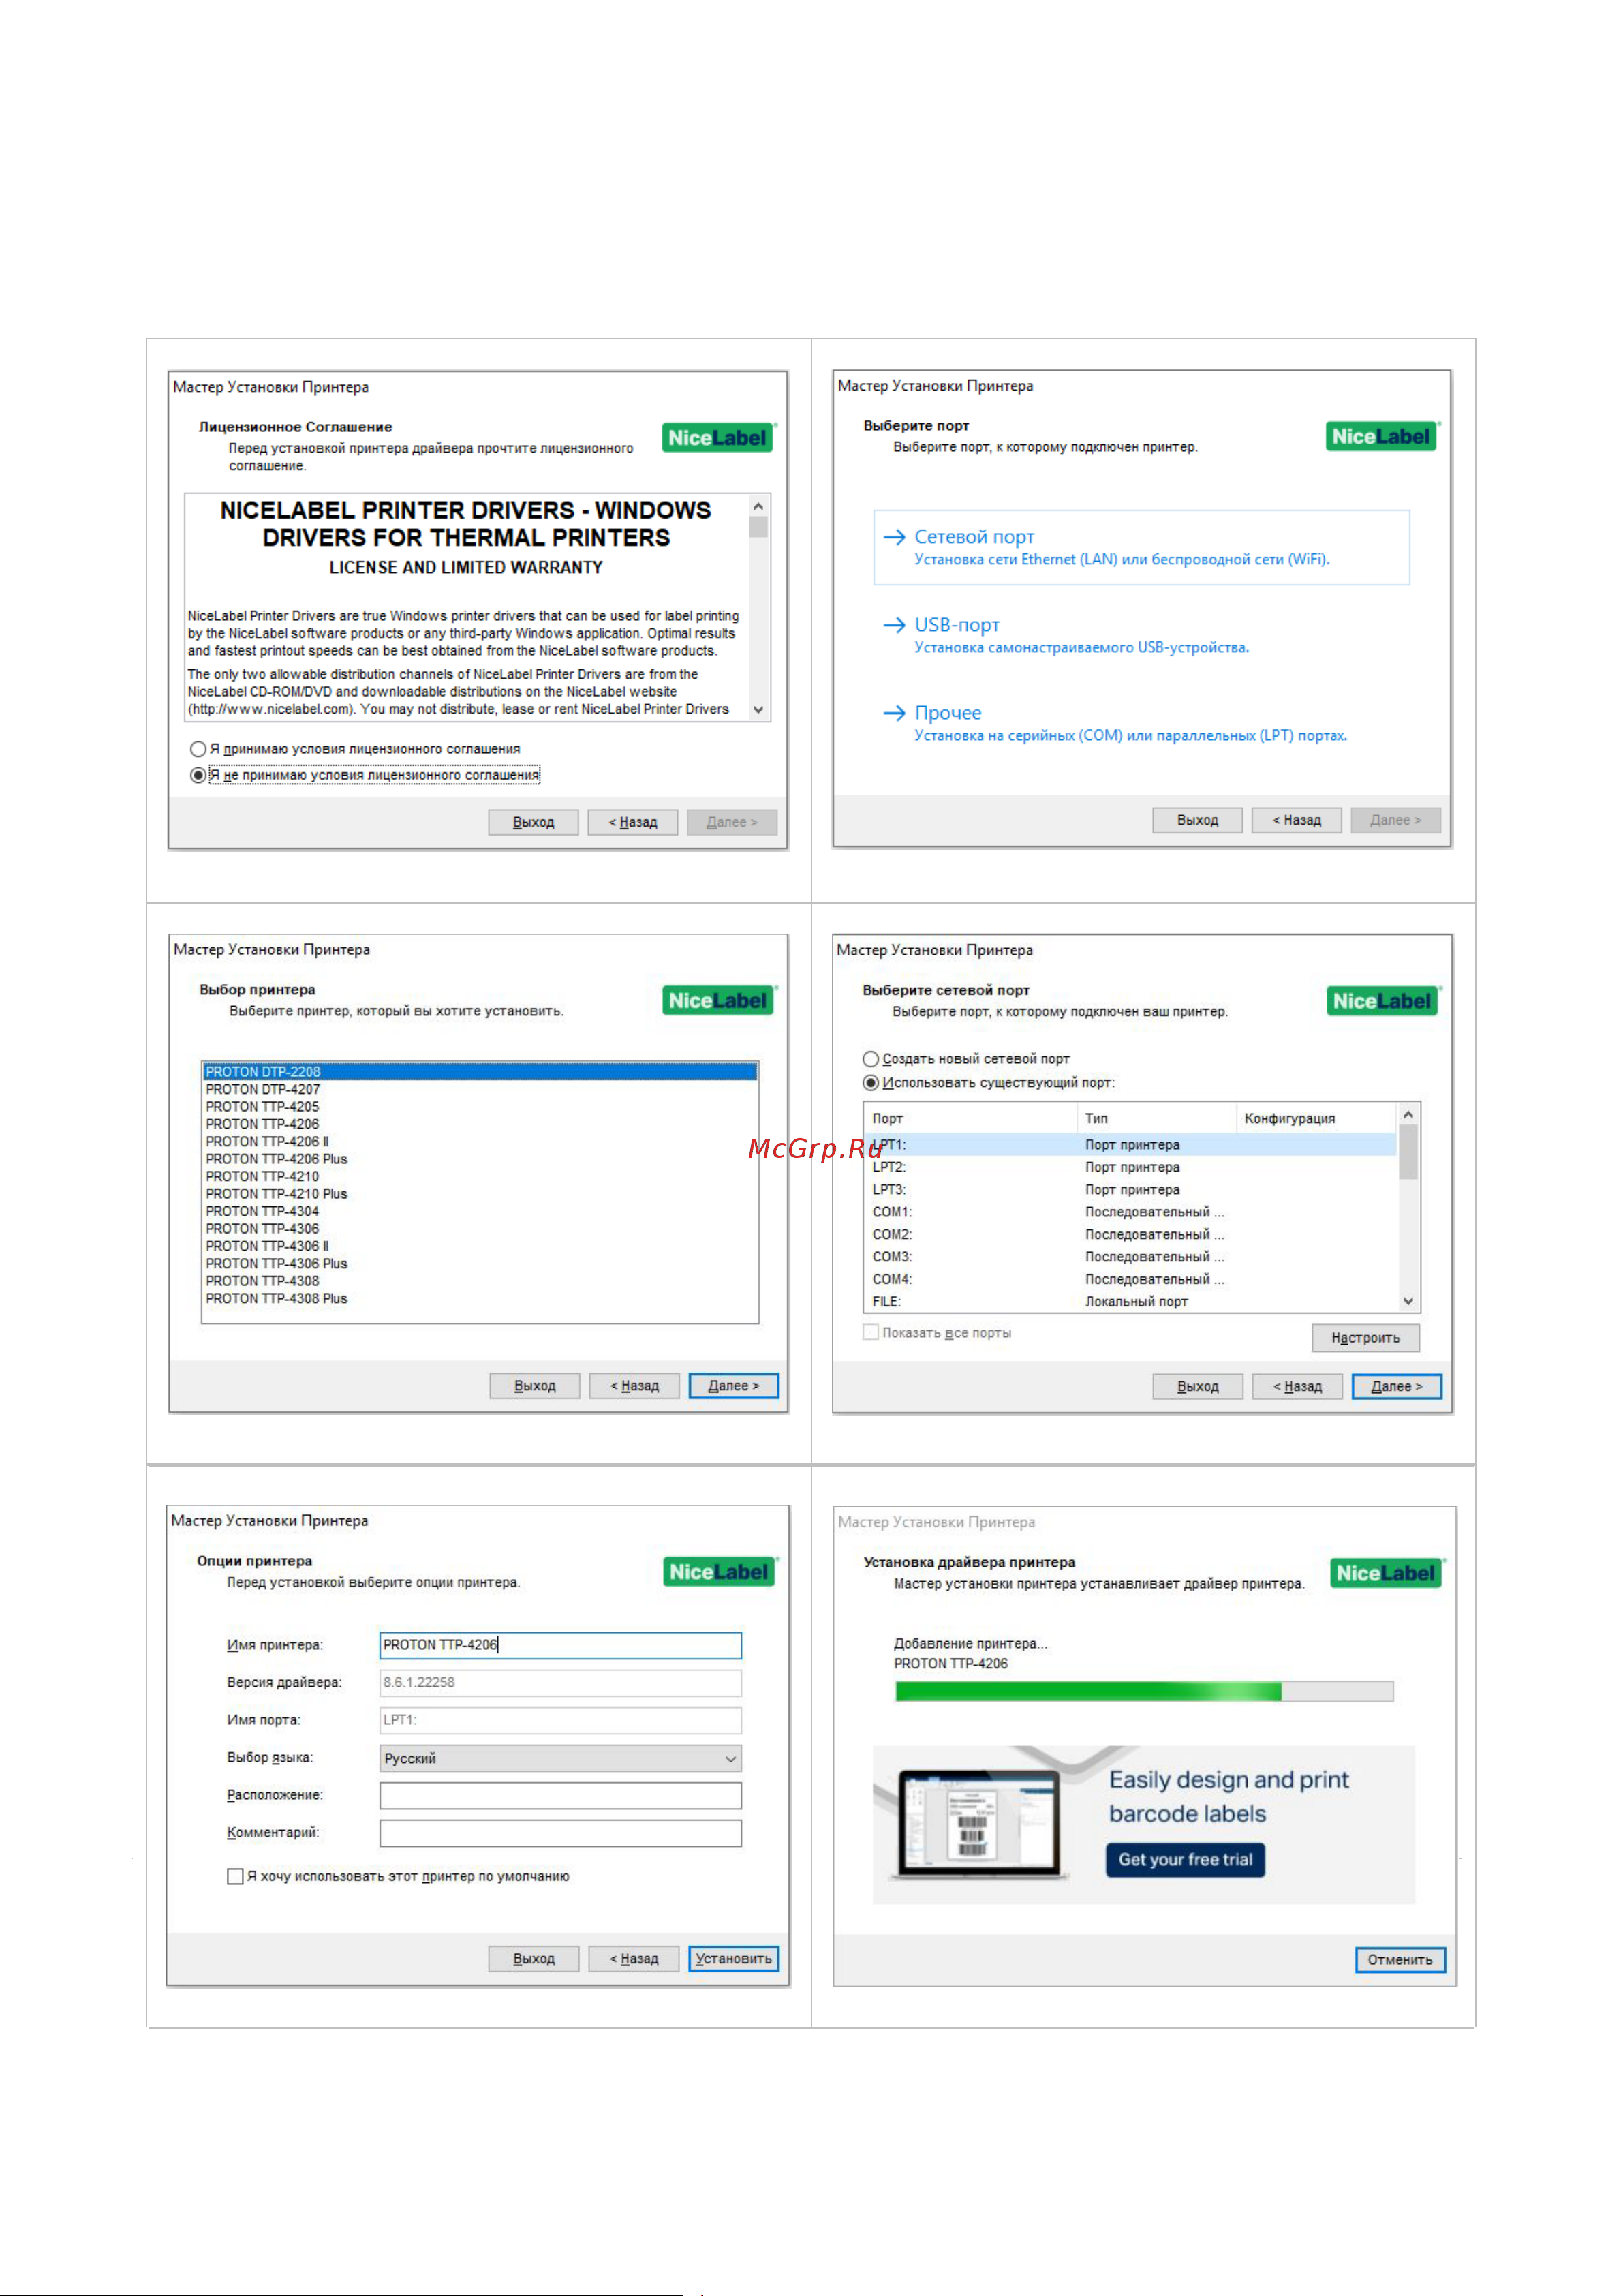Click the Порт column header
The width and height of the screenshot is (1623, 2296).
click(x=970, y=1118)
